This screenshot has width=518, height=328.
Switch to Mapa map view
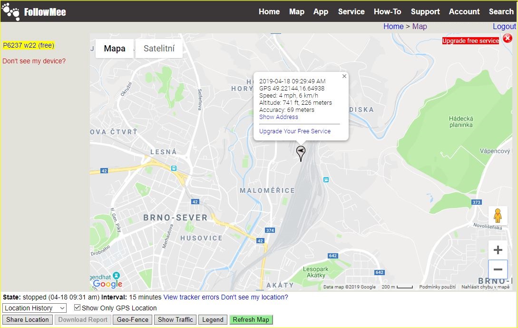115,49
